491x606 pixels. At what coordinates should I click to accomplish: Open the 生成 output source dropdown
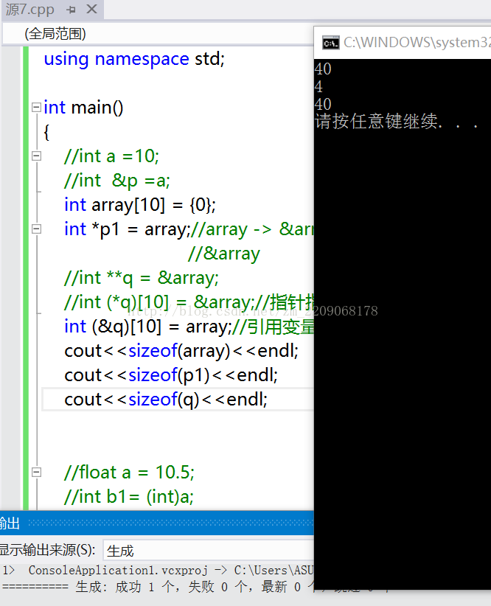tap(209, 551)
